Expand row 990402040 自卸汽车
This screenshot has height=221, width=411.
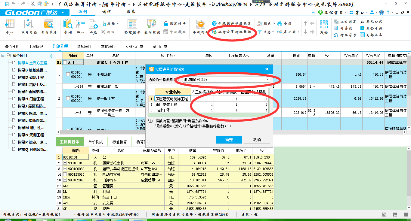coord(65,180)
